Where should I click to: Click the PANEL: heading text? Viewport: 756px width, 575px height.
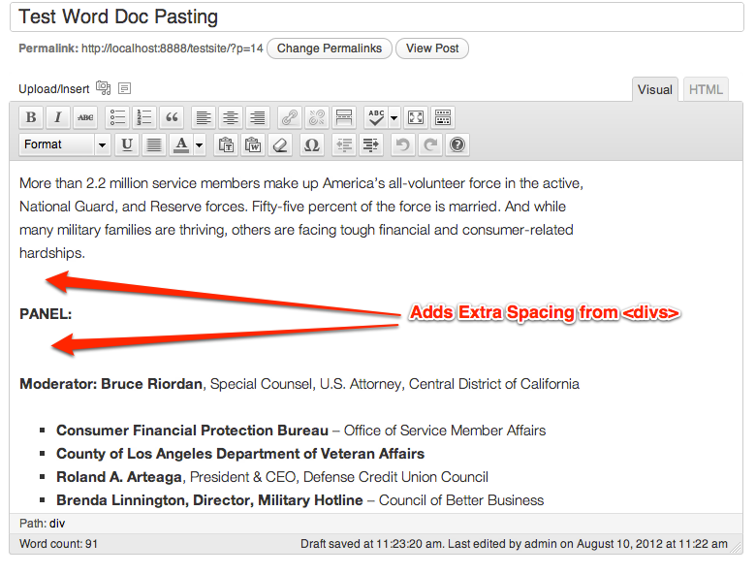(x=46, y=314)
